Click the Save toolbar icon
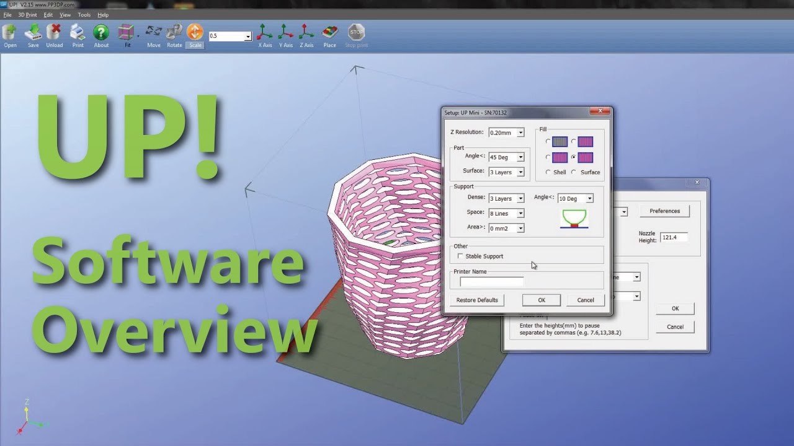This screenshot has width=794, height=446. pyautogui.click(x=33, y=32)
